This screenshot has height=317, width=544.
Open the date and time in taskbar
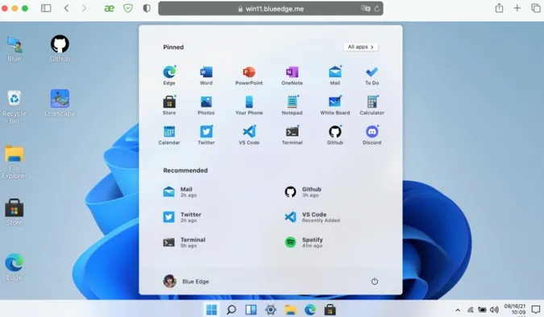pyautogui.click(x=515, y=310)
